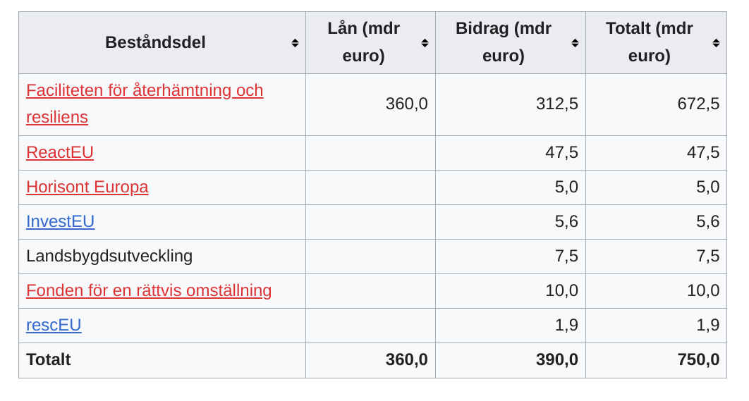
Task: Select the Landsbygdsutveckling row label
Action: 109,256
